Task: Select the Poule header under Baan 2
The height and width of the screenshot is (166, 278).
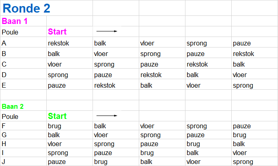Action: [24, 116]
